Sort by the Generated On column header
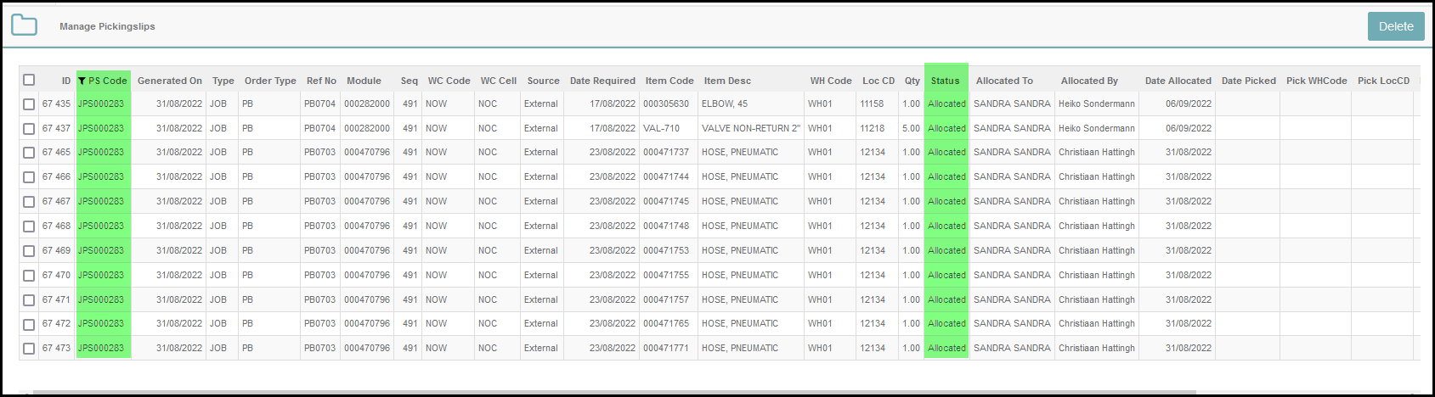The image size is (1435, 397). (170, 81)
